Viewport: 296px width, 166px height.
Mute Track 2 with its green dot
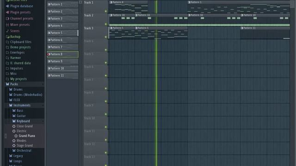(106, 24)
